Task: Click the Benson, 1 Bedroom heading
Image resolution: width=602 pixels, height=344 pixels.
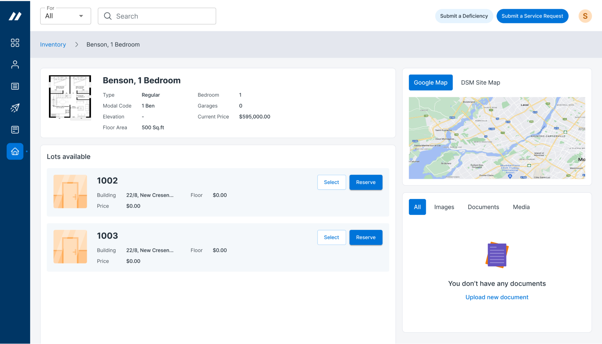Action: click(142, 81)
